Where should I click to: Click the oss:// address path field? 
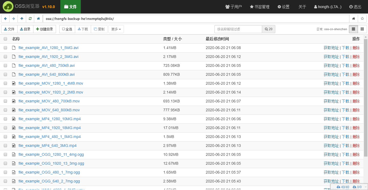(x=196, y=19)
